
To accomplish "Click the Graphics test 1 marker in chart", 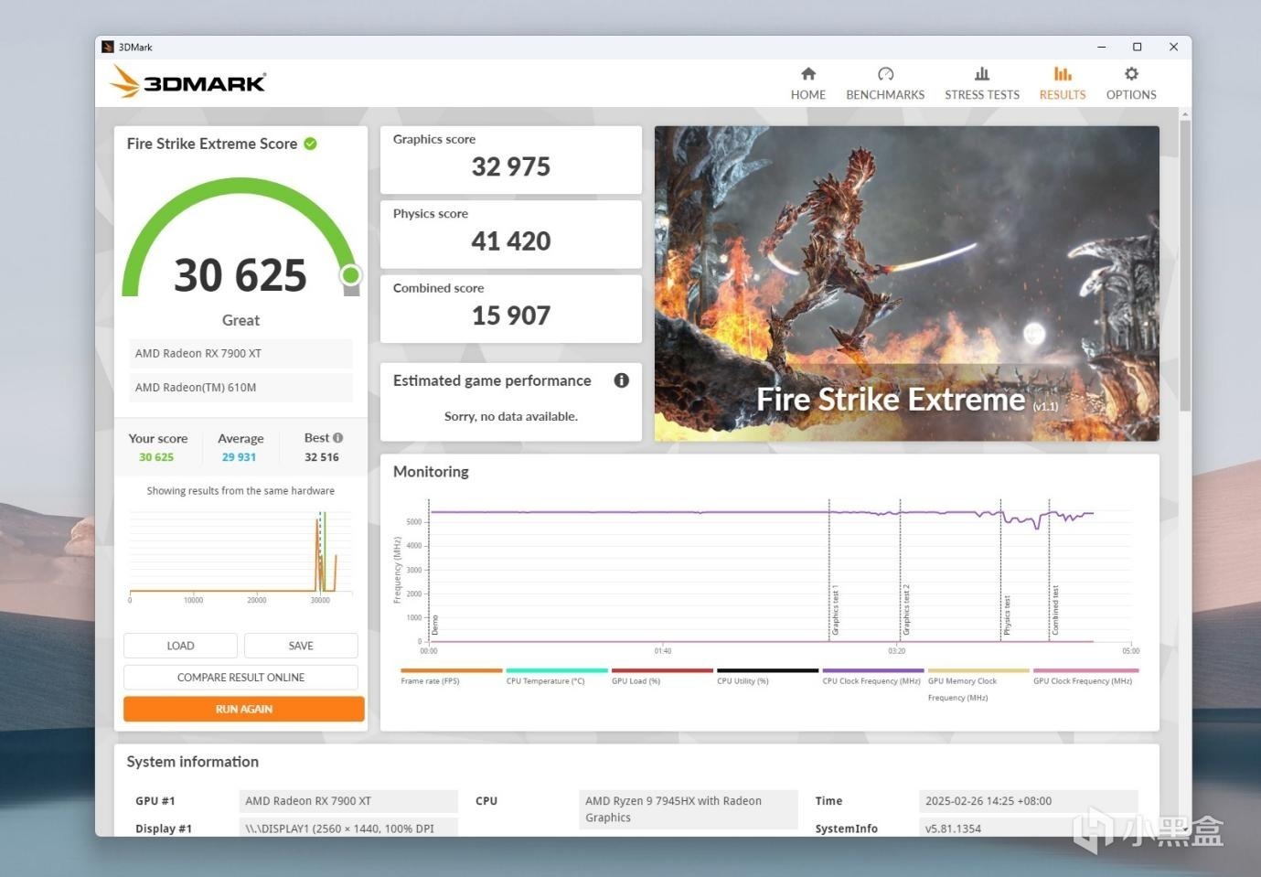I will [x=835, y=611].
